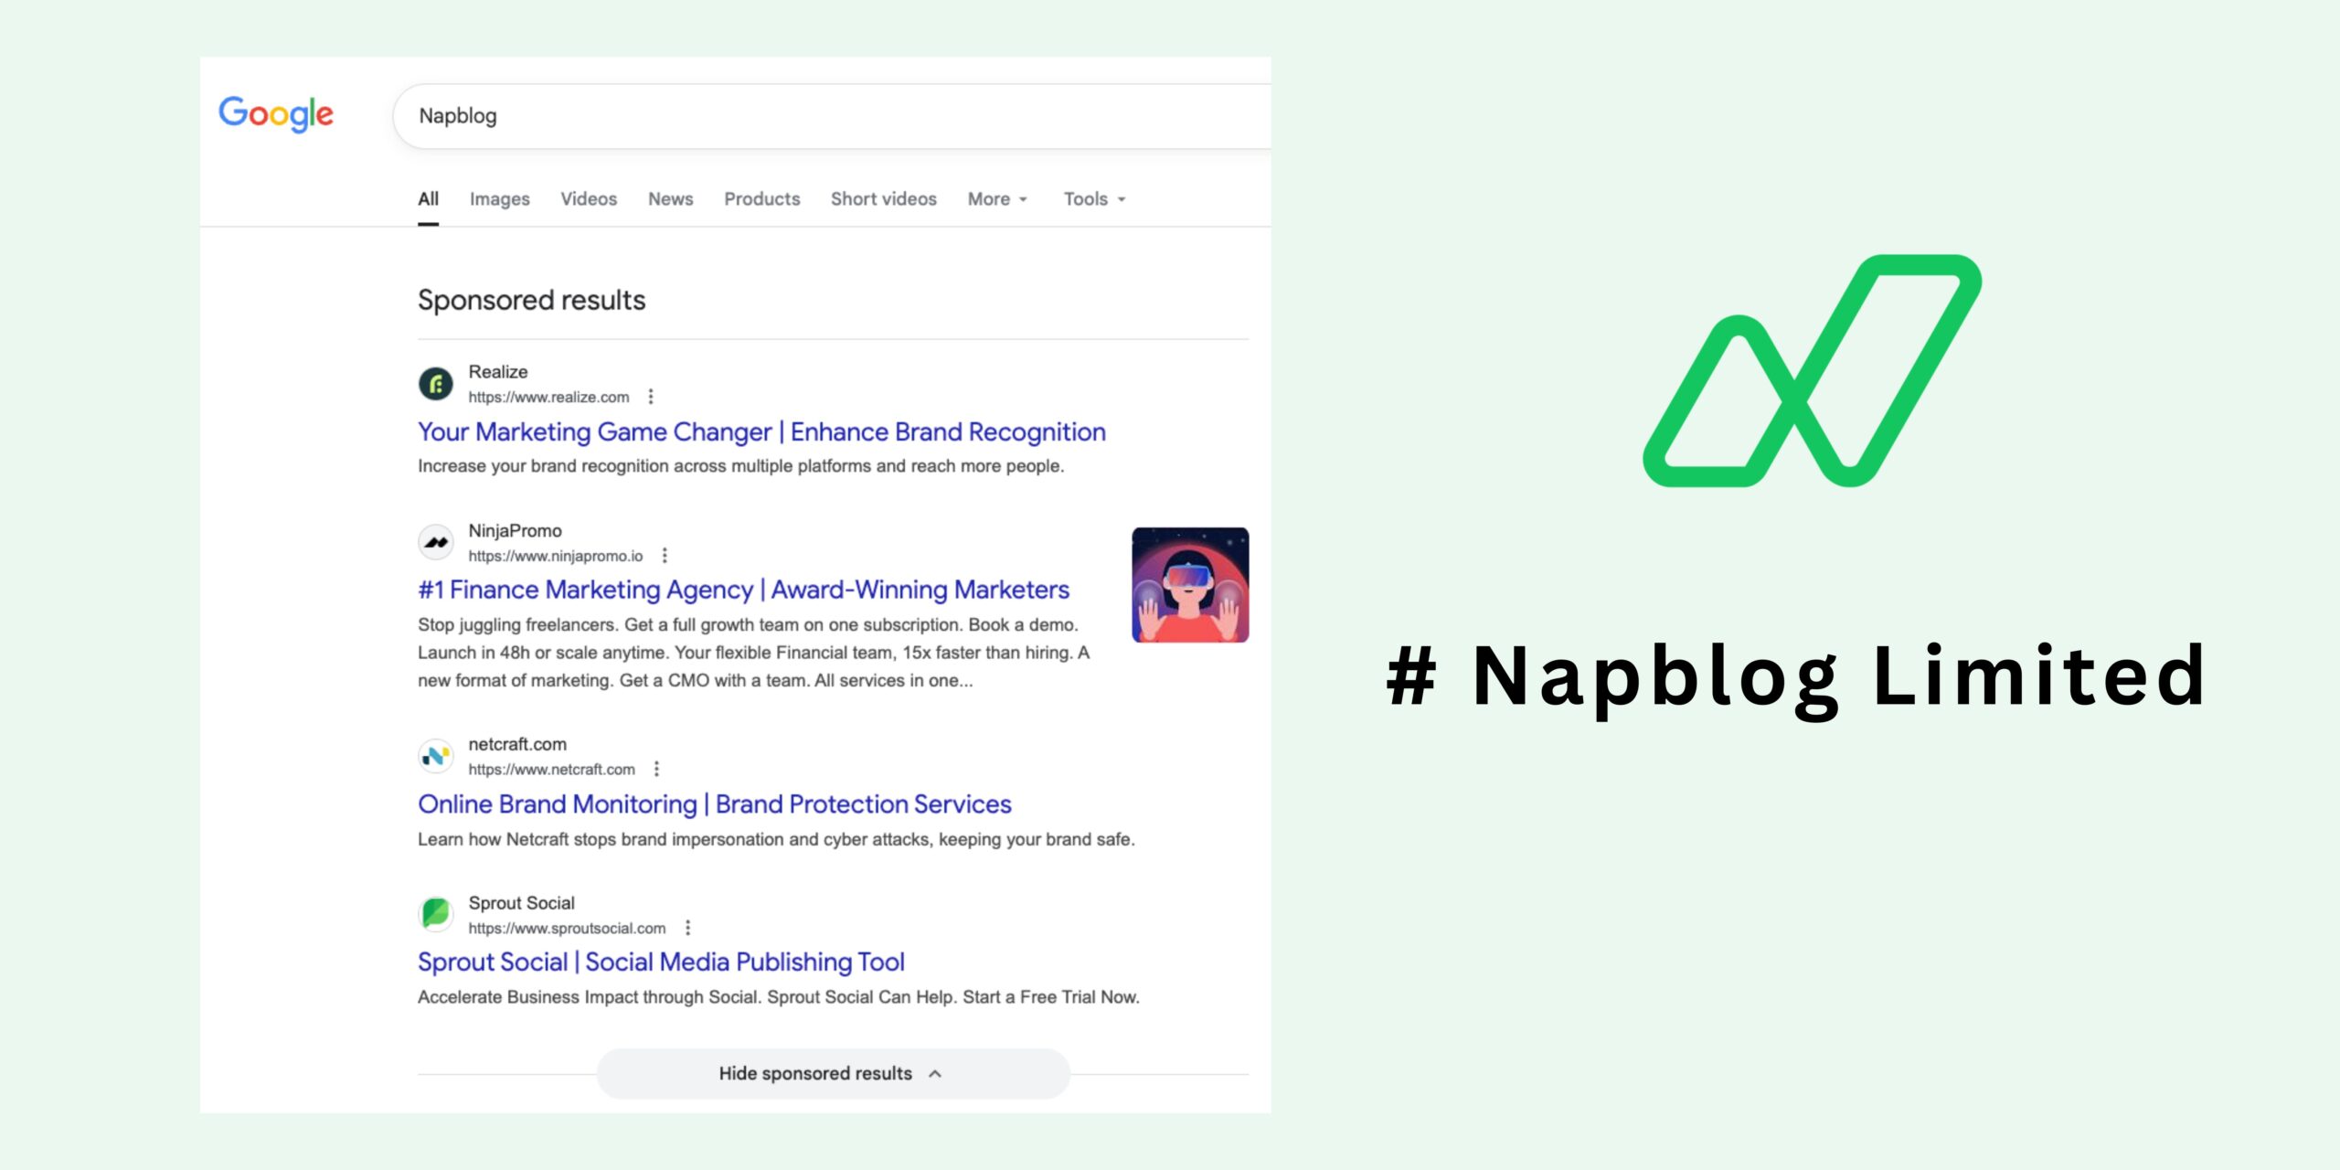Open the Online Brand Monitoring link
2340x1170 pixels.
[714, 803]
